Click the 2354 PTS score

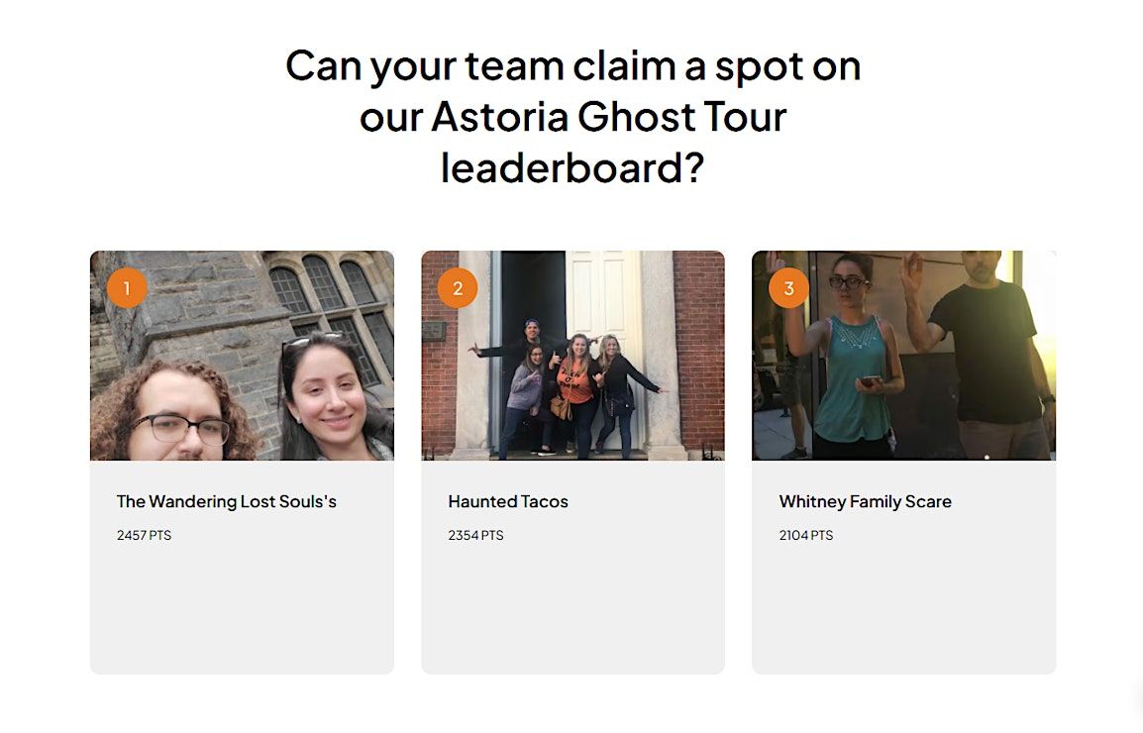click(475, 535)
